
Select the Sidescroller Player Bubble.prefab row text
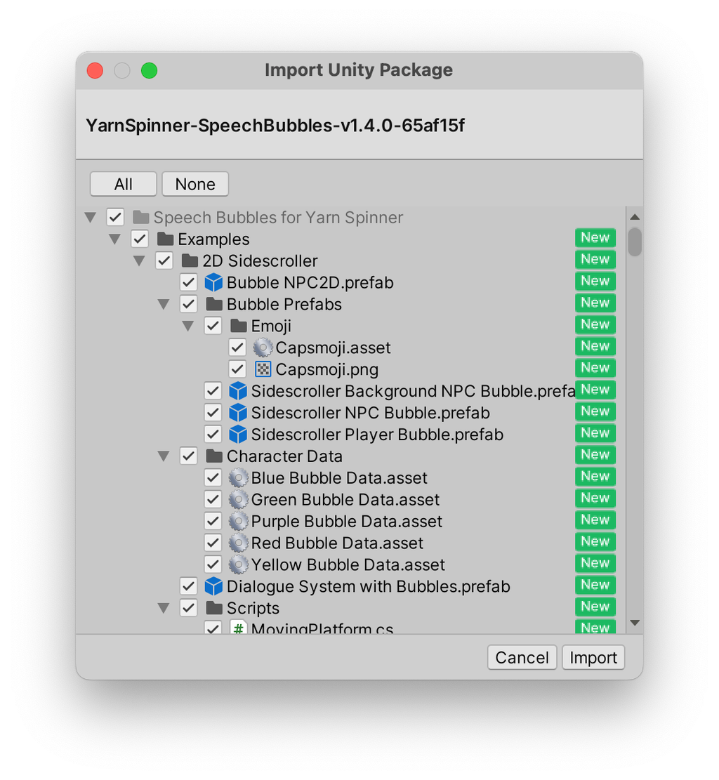(x=377, y=435)
